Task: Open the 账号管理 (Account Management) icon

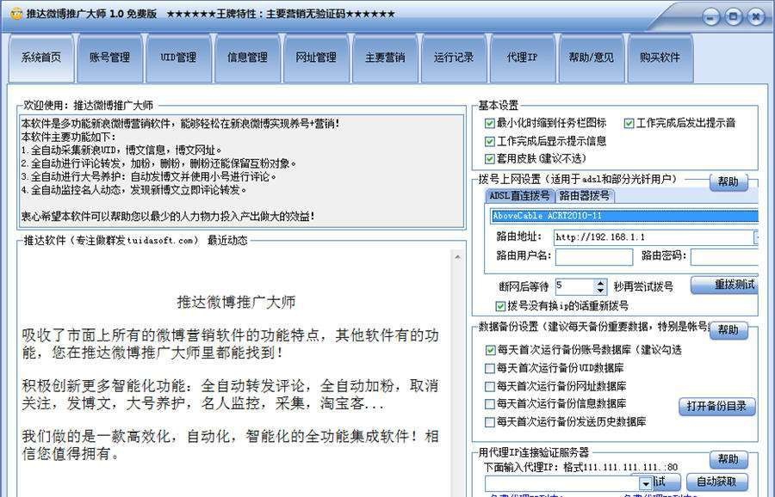Action: [108, 58]
